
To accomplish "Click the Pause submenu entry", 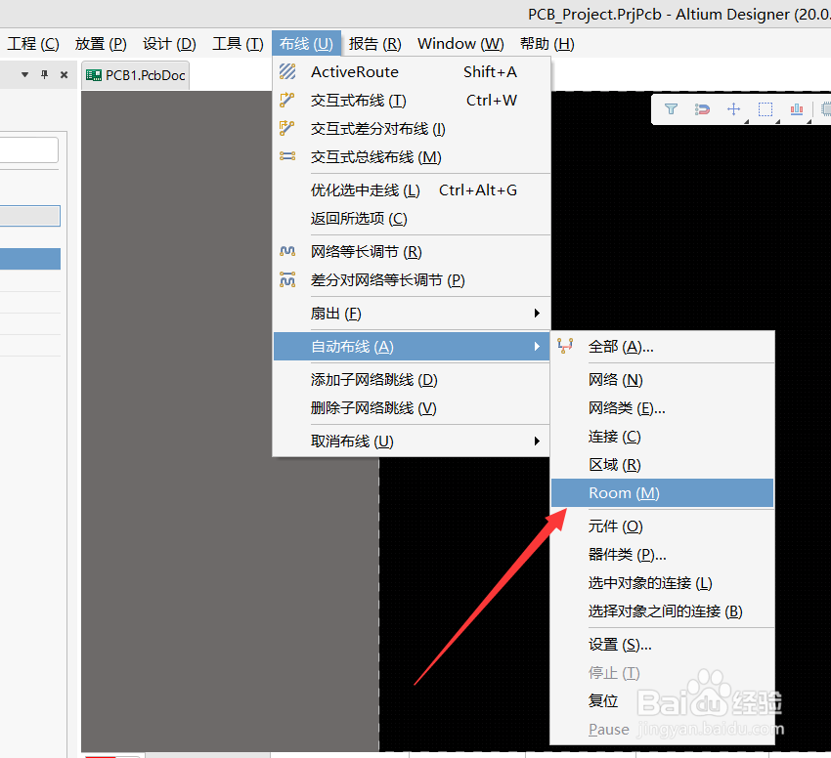I will pos(663,730).
